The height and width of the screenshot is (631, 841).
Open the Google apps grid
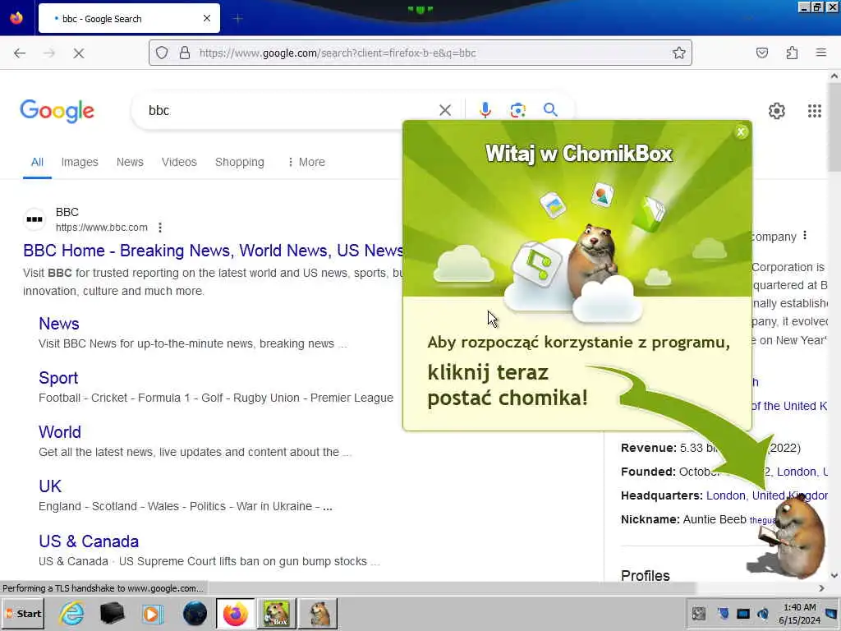coord(814,111)
